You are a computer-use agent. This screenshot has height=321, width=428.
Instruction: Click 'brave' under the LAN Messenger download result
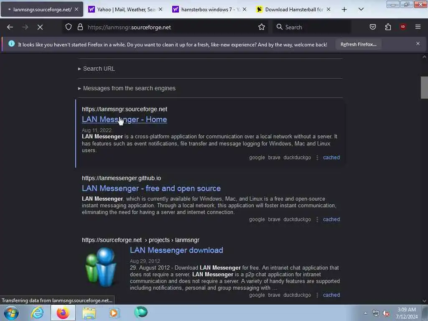point(274,295)
